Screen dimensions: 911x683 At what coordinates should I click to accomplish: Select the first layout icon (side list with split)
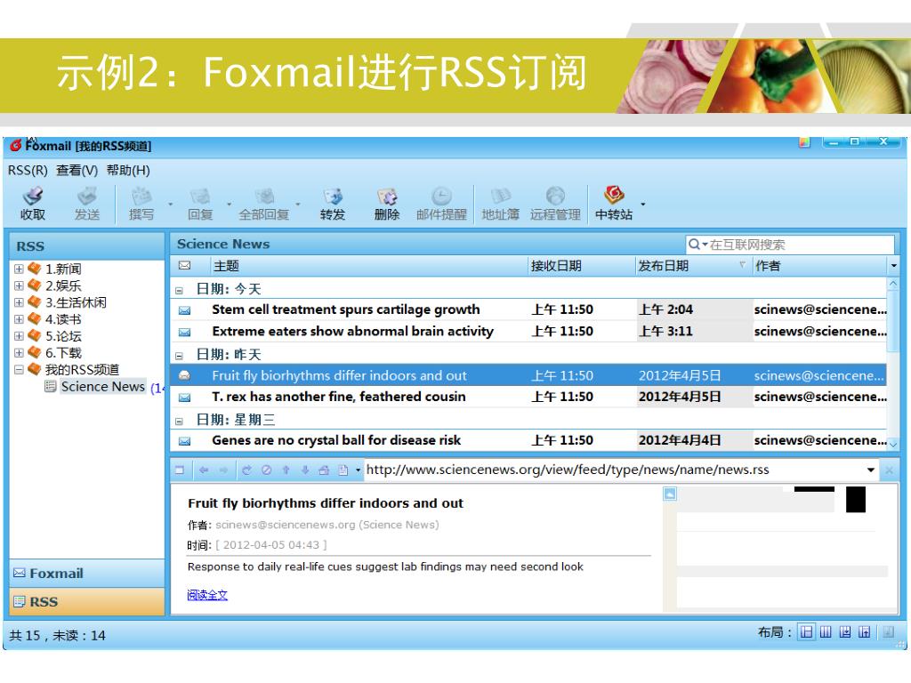tap(806, 632)
